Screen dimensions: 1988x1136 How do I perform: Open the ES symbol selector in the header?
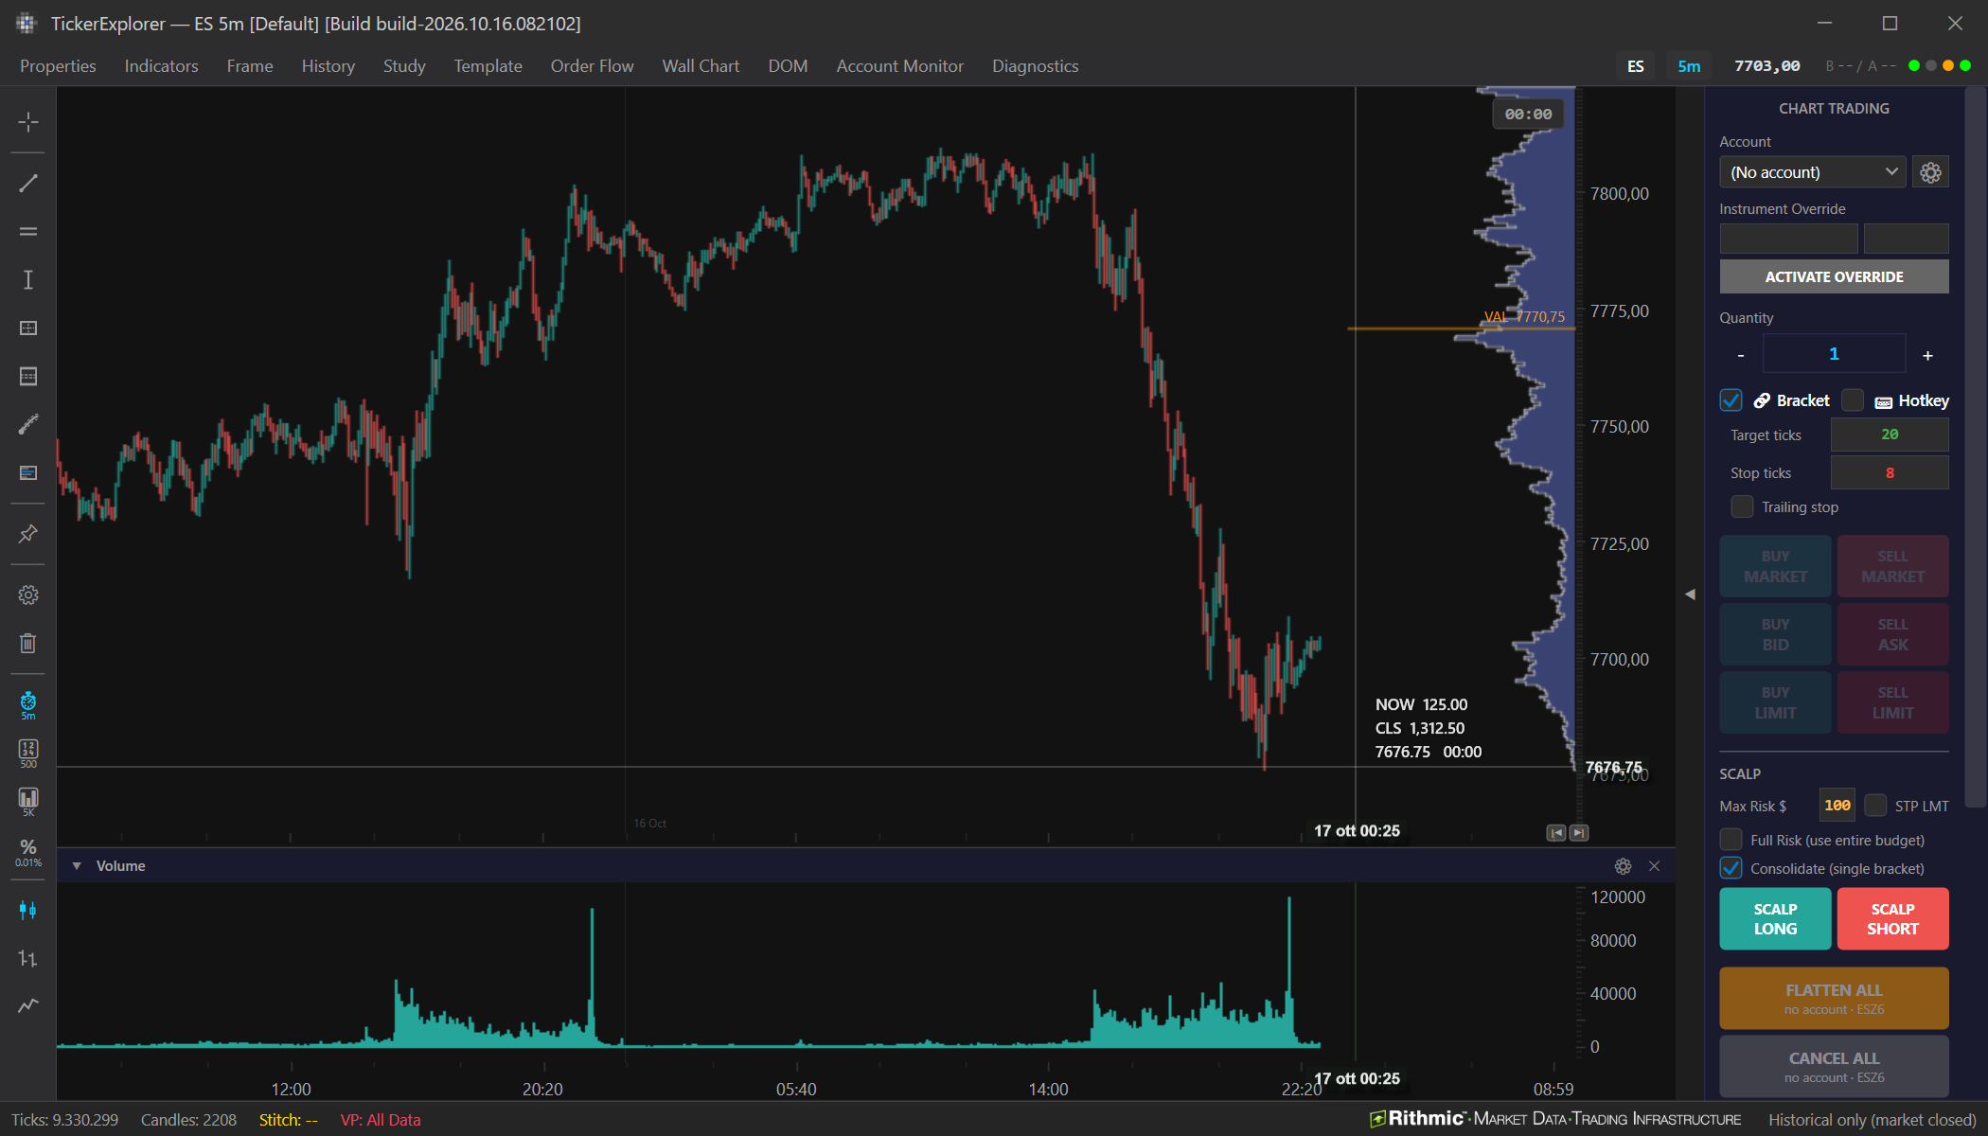point(1635,65)
